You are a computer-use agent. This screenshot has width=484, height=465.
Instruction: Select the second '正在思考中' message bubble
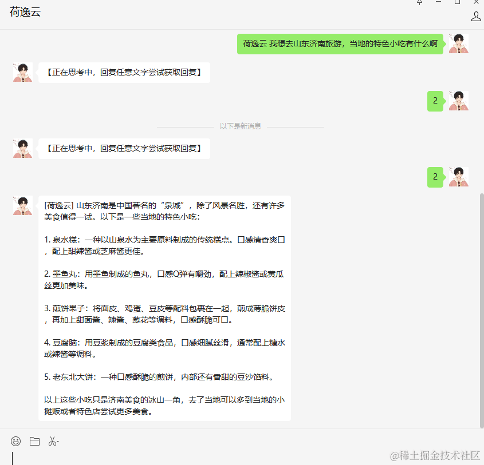click(124, 149)
